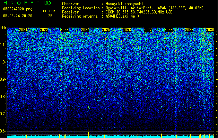This screenshot has height=138, width=218.
Task: Click the 0.9 kHz axis label
Action: (3, 79)
